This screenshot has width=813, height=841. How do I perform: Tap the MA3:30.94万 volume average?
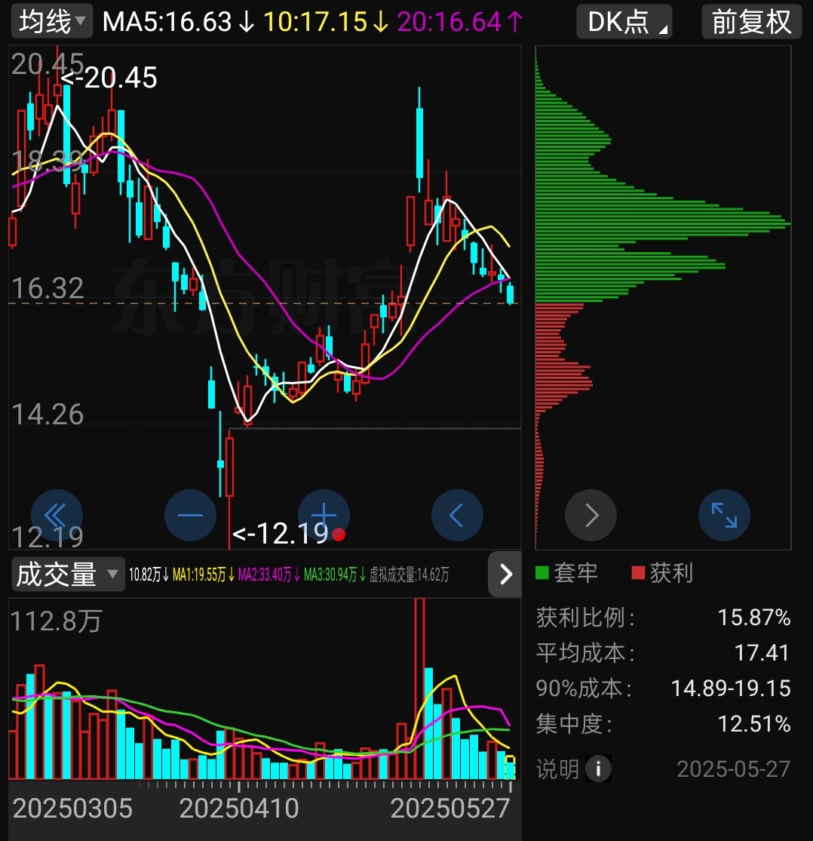coord(334,575)
